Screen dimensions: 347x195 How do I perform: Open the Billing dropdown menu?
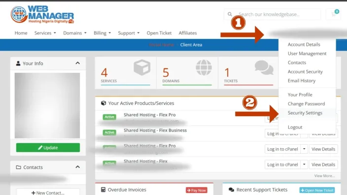[x=102, y=33]
